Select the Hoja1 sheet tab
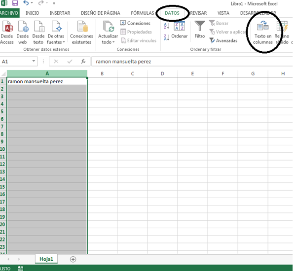This screenshot has width=296, height=271. click(47, 259)
